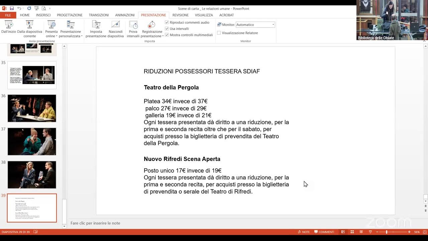The height and width of the screenshot is (241, 428).
Task: Fit slide to current window
Action: (x=424, y=232)
